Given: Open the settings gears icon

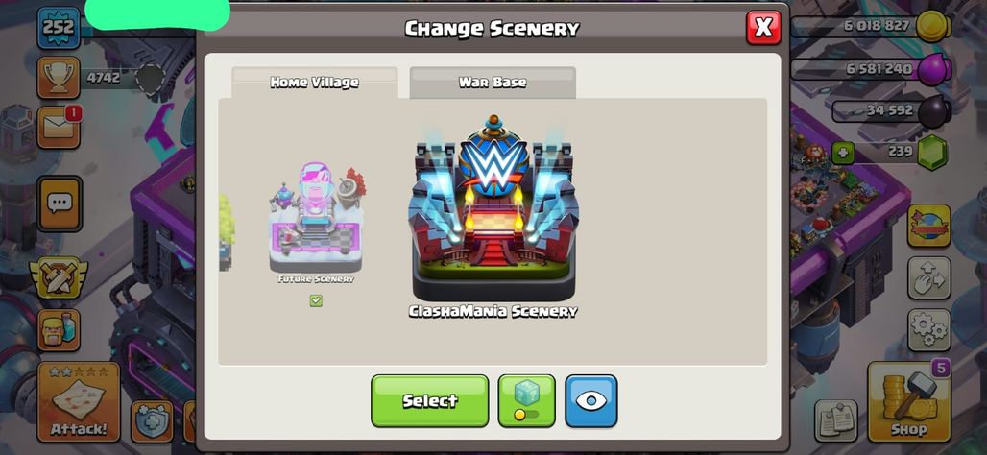Looking at the screenshot, I should click(x=929, y=329).
